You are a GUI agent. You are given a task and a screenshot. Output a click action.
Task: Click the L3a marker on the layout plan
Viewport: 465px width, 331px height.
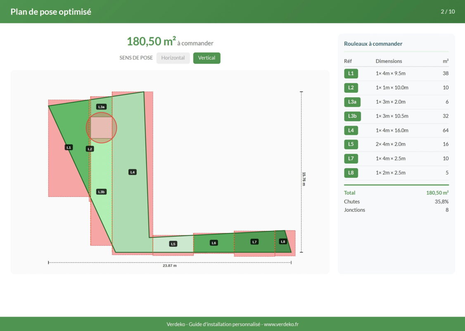101,107
